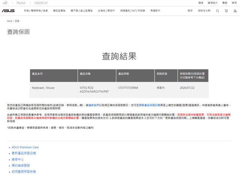The image size is (240, 175).
Task: Click the search magnifier icon
Action: [217, 11]
